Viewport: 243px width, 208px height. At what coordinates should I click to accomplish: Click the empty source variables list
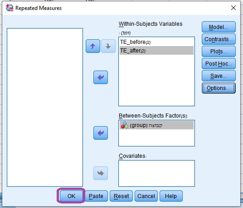(x=45, y=107)
